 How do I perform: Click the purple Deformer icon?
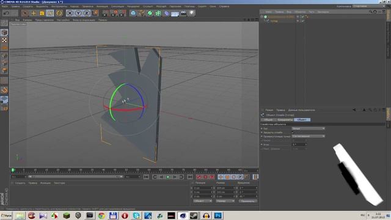click(167, 13)
